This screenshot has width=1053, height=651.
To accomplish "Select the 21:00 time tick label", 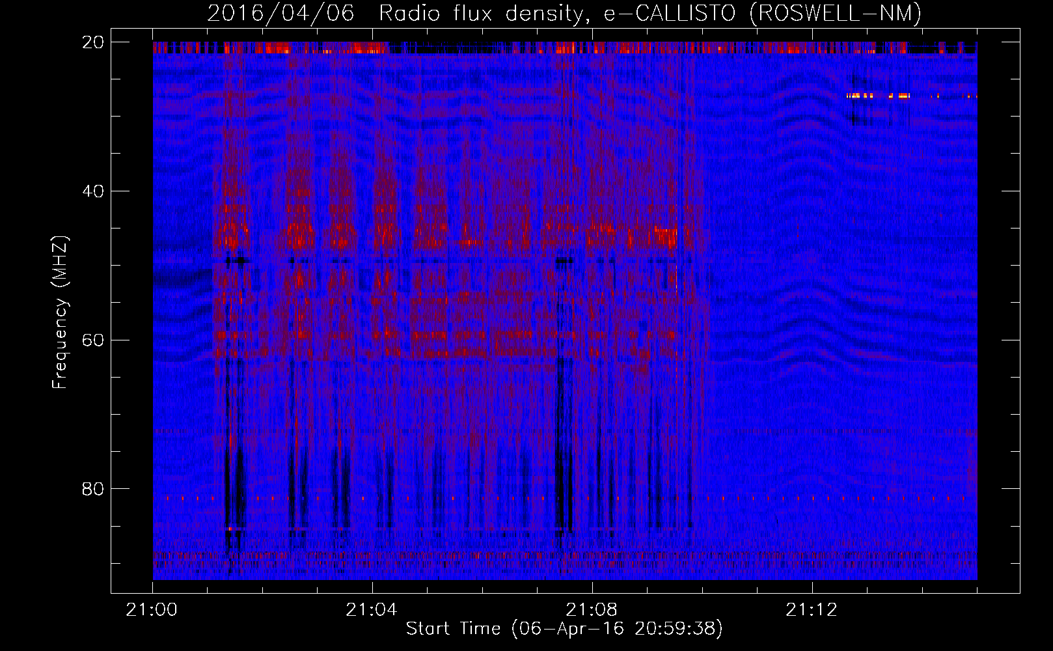I will (152, 610).
